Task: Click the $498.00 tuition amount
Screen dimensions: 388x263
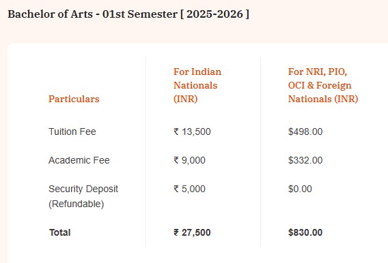Action: (305, 131)
